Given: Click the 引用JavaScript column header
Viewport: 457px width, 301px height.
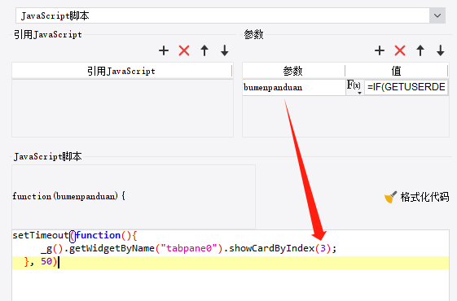Looking at the screenshot, I should [121, 71].
